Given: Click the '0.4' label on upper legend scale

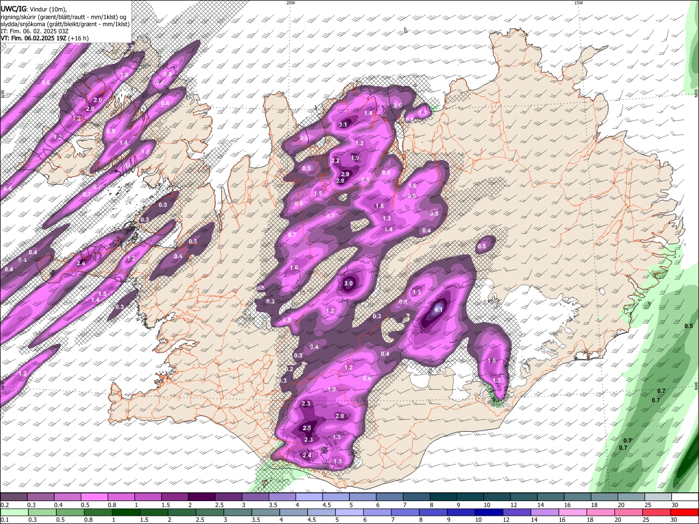Looking at the screenshot, I should coord(58,505).
